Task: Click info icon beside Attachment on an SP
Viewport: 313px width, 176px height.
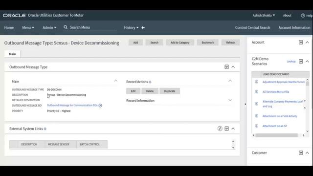Action: [256, 126]
